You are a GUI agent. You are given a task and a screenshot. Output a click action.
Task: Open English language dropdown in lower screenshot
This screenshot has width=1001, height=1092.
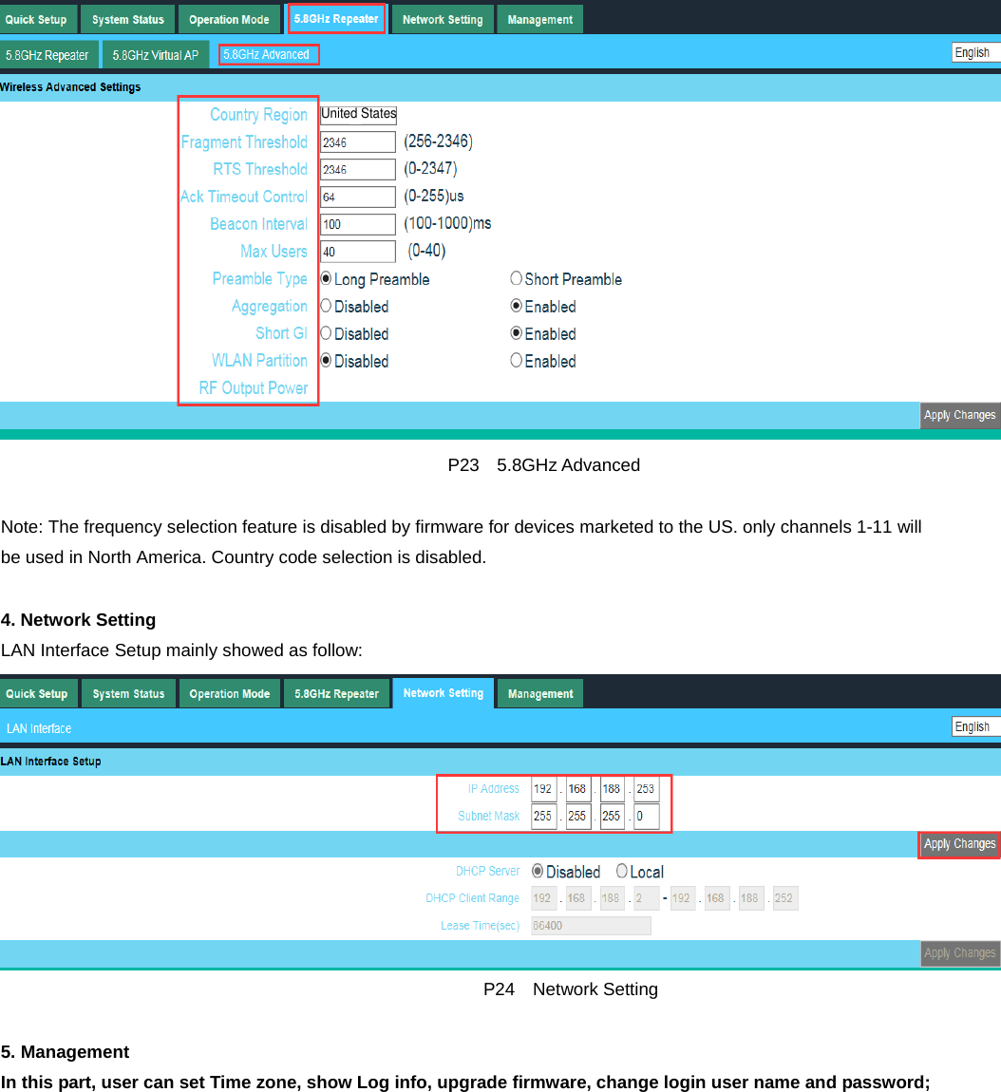coord(976,726)
